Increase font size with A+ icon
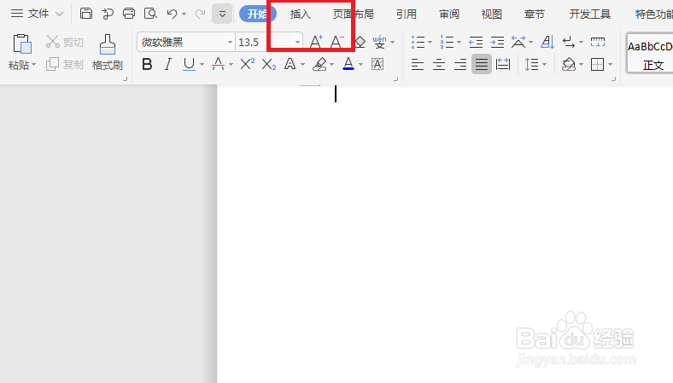673x383 pixels. pos(316,42)
